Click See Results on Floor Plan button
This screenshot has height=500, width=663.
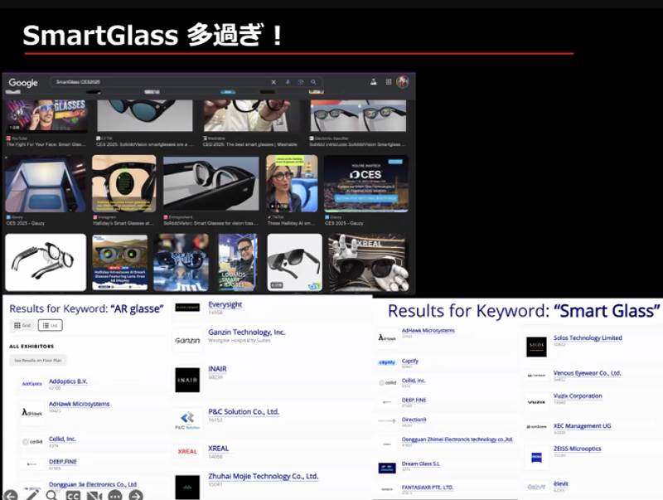pyautogui.click(x=38, y=361)
